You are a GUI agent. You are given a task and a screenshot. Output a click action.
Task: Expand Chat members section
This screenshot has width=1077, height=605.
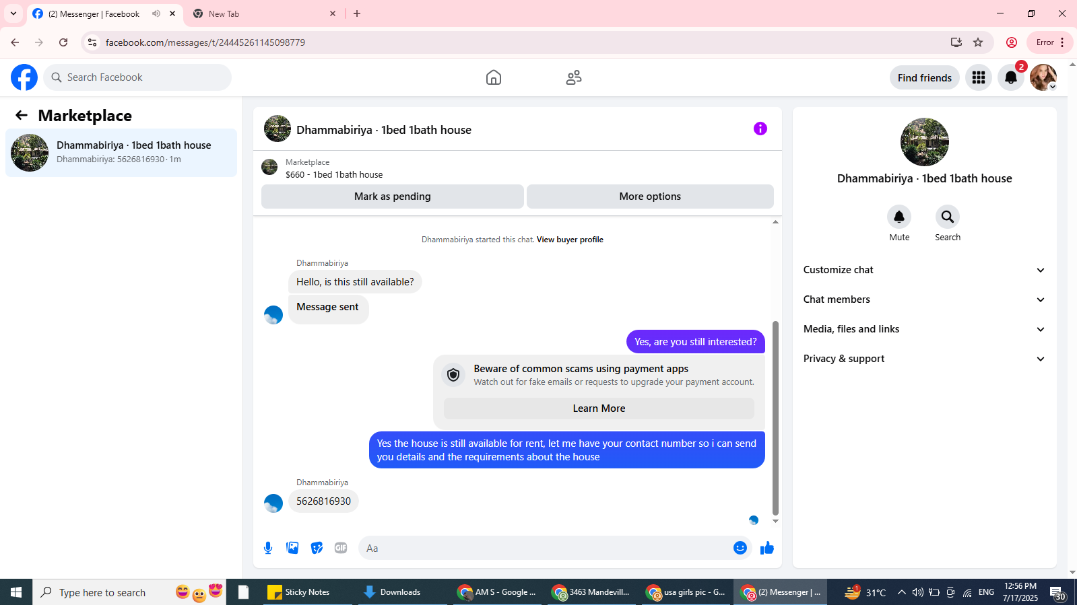coord(924,299)
